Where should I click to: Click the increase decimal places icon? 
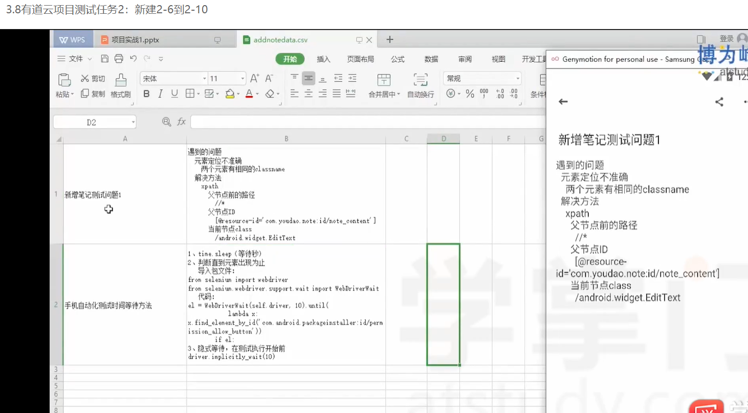coord(500,94)
